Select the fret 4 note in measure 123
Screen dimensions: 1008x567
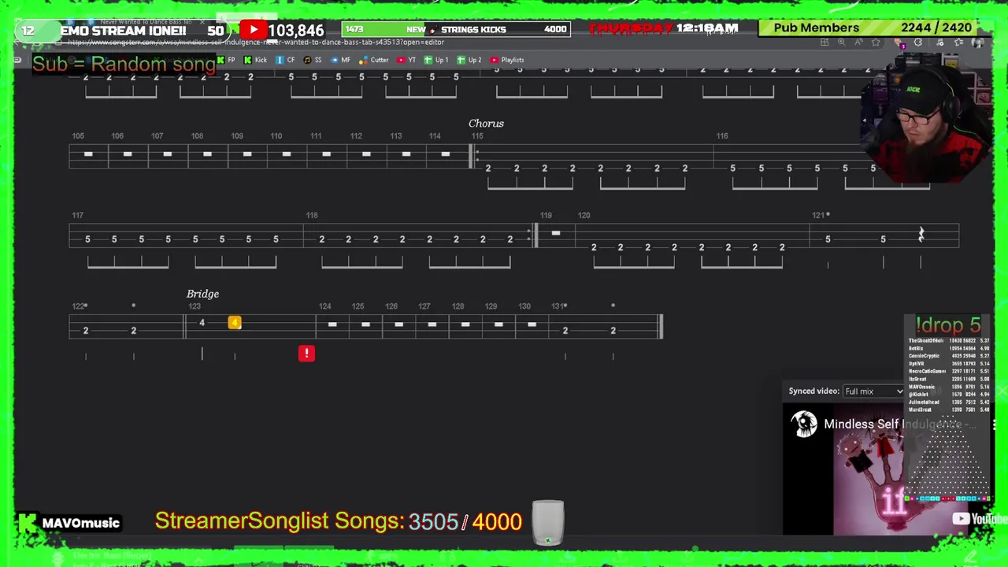[202, 323]
